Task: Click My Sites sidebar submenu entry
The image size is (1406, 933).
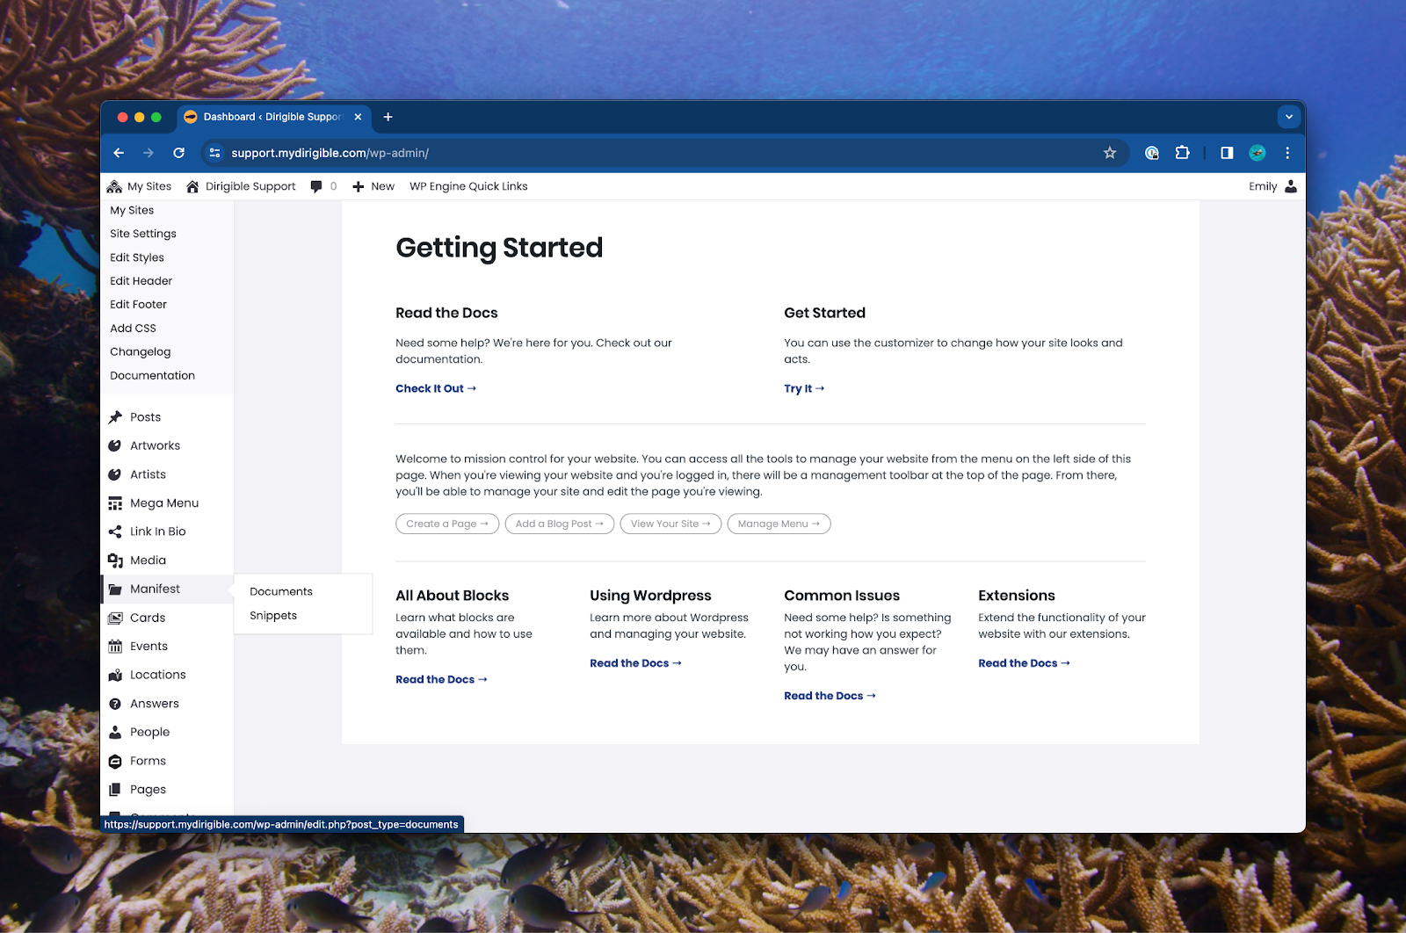Action: (x=132, y=210)
